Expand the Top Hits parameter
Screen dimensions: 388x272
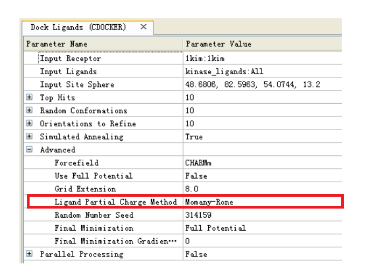(29, 97)
